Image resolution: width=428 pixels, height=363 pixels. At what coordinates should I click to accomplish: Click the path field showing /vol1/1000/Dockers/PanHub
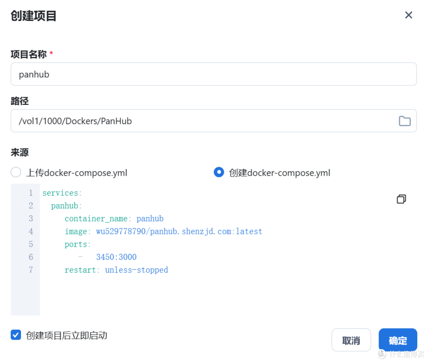(198, 121)
